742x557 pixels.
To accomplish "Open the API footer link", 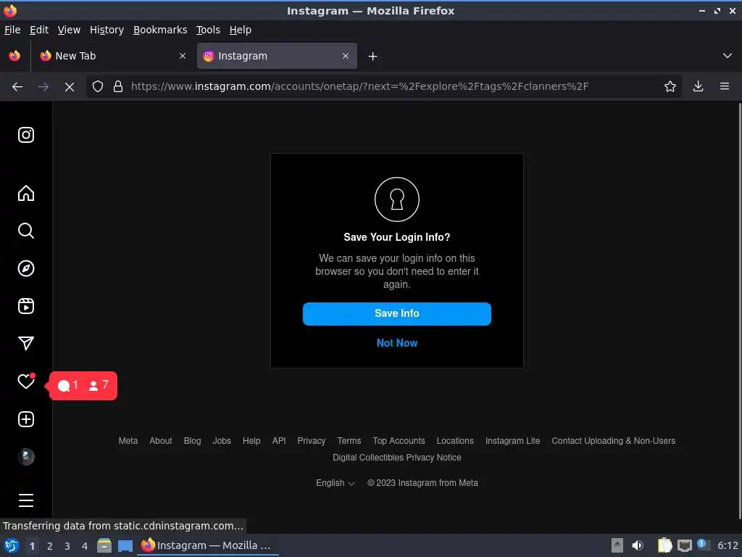I will pyautogui.click(x=279, y=441).
